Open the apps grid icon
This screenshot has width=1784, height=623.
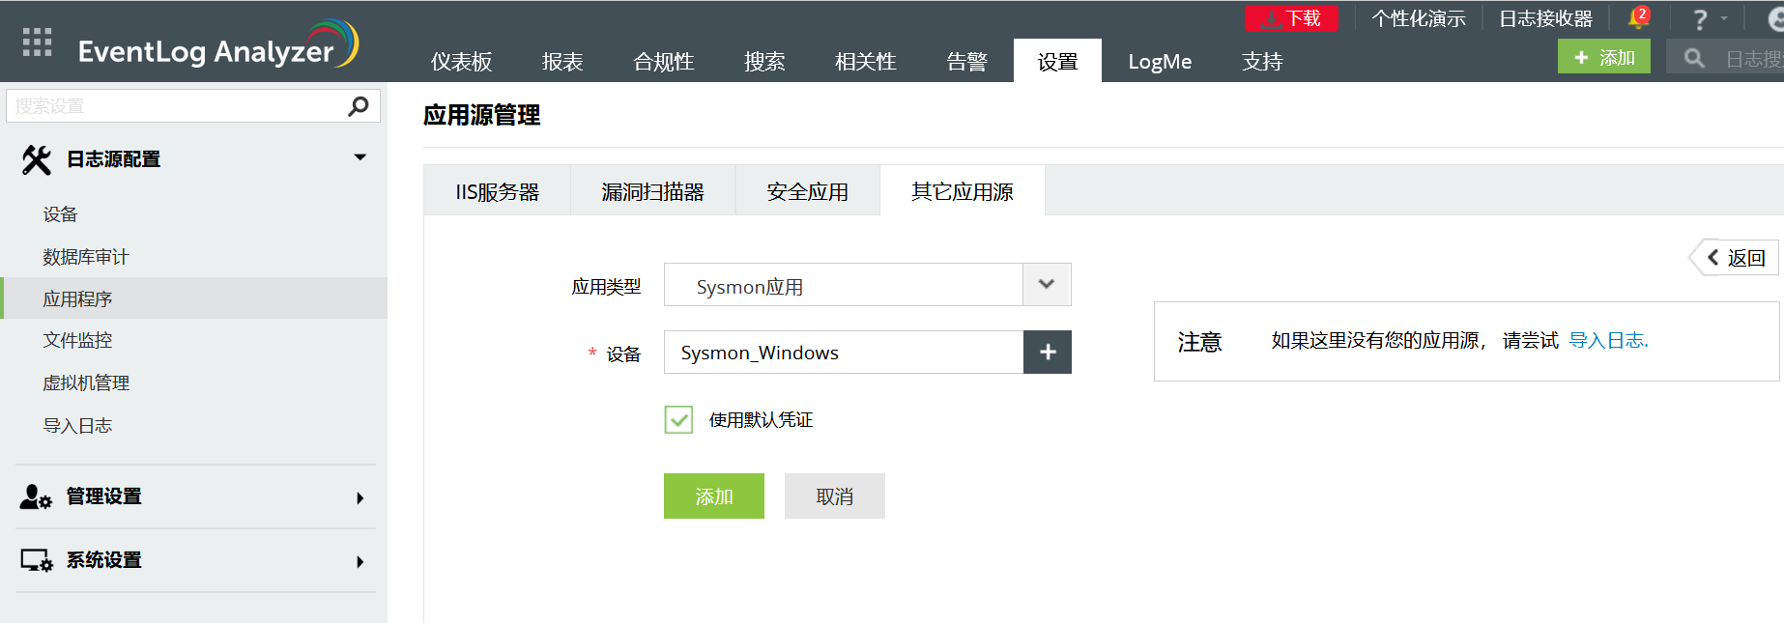pyautogui.click(x=37, y=42)
